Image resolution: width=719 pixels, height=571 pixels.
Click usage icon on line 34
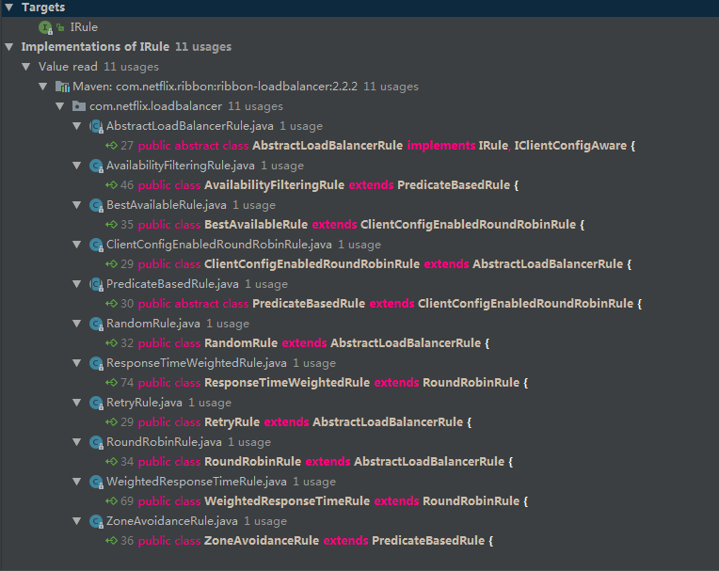[x=111, y=461]
